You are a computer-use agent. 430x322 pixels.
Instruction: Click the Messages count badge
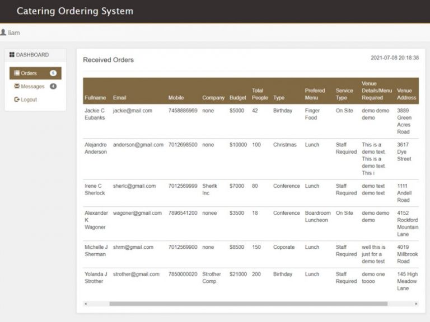coord(53,87)
